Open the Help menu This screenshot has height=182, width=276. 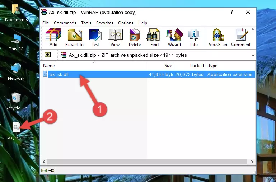point(142,23)
